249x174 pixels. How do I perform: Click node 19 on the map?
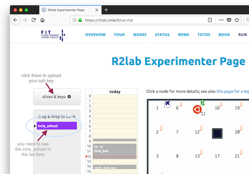click(237, 108)
